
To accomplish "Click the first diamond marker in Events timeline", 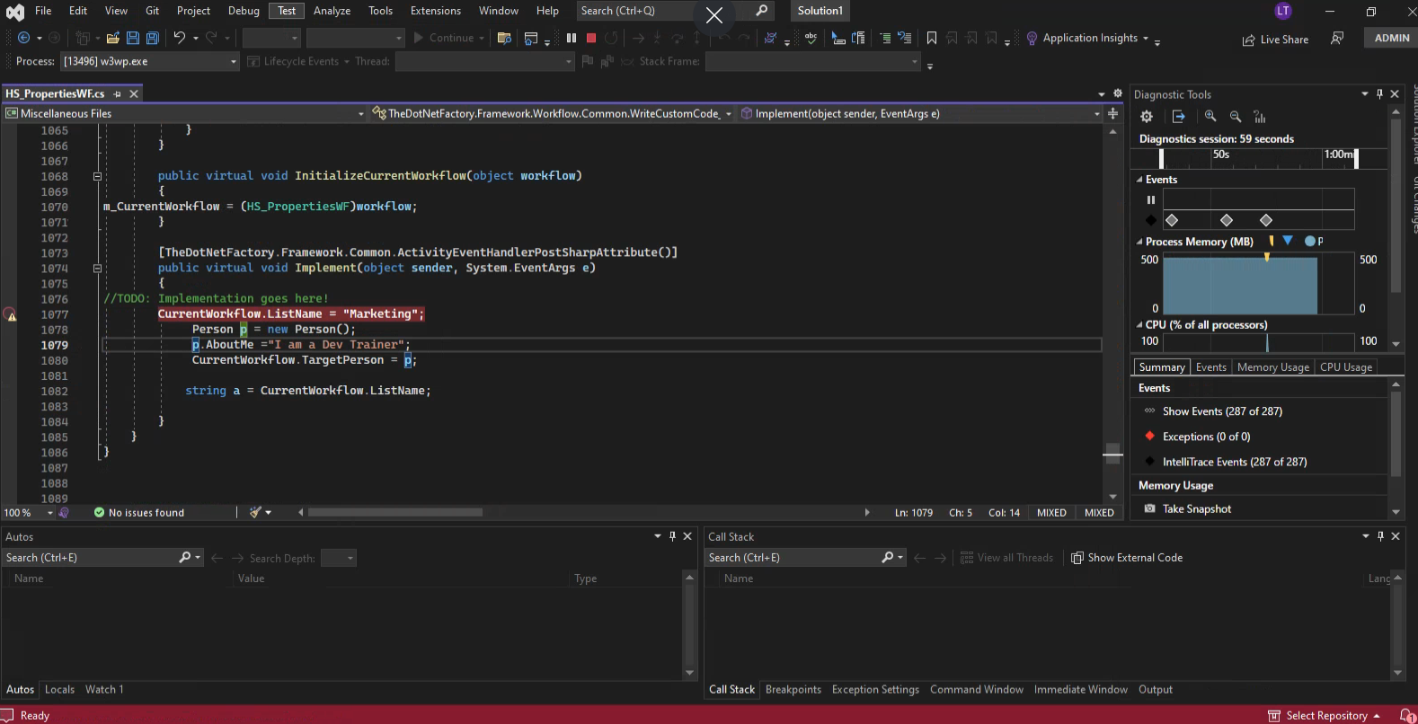I will click(x=1172, y=220).
